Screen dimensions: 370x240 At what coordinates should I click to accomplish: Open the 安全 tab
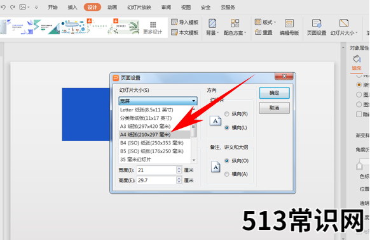pos(206,8)
